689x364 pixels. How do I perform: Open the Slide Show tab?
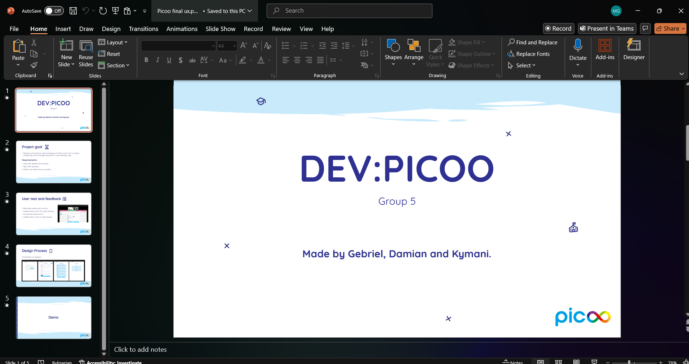coord(220,29)
